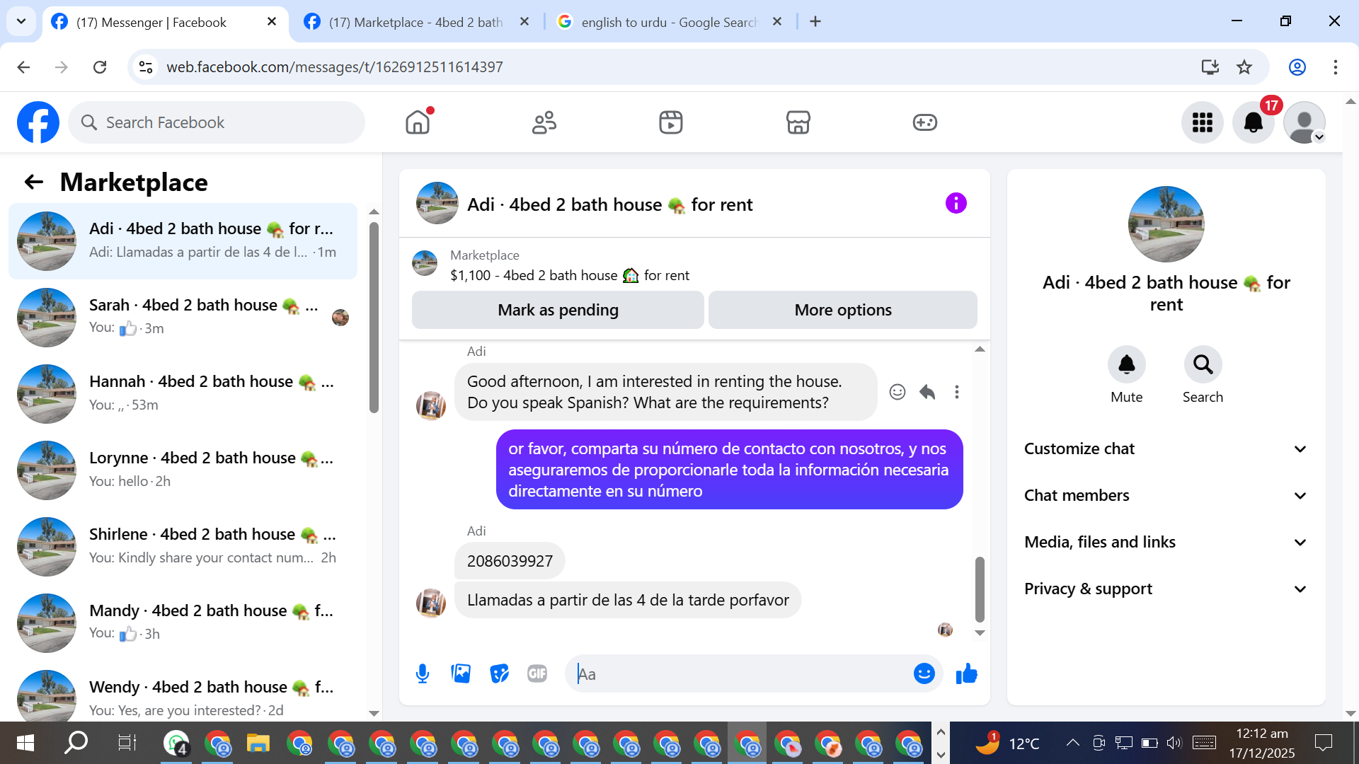Open Sarah conversation in the list
This screenshot has height=764, width=1359.
pyautogui.click(x=183, y=318)
